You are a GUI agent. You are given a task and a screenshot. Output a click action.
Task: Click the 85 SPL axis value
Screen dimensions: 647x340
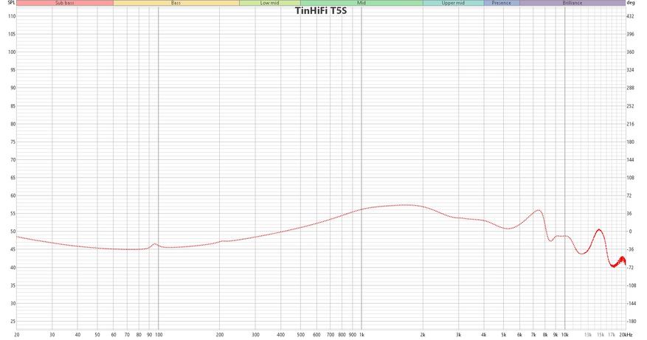pos(13,106)
